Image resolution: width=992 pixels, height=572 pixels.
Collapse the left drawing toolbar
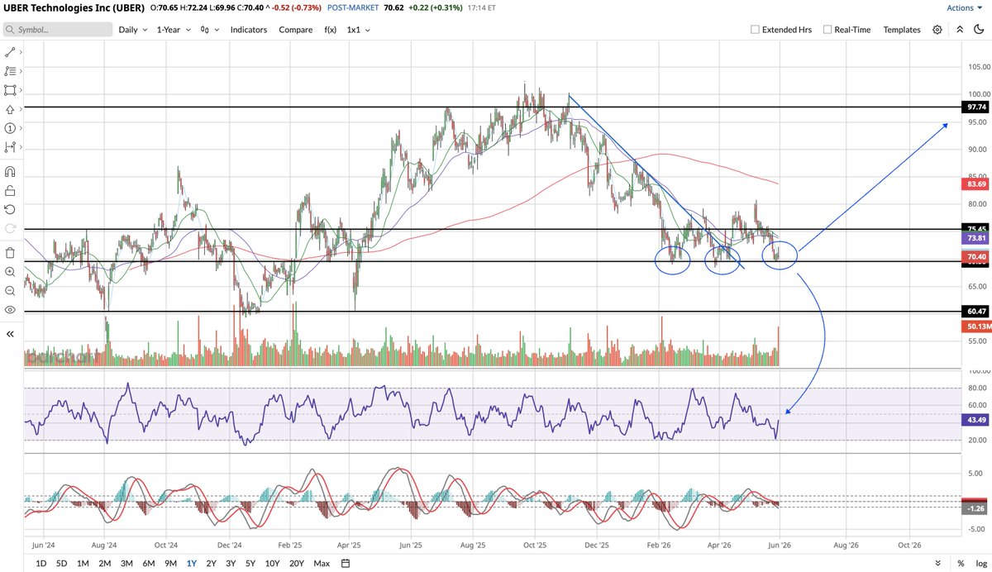coord(9,334)
